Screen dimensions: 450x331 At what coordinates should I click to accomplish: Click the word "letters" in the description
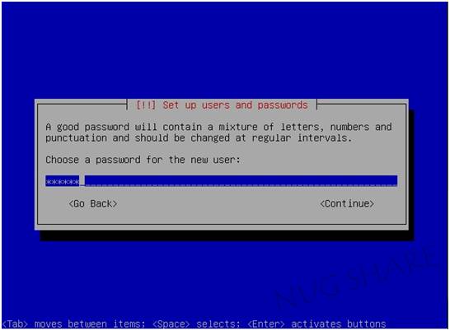pos(300,127)
